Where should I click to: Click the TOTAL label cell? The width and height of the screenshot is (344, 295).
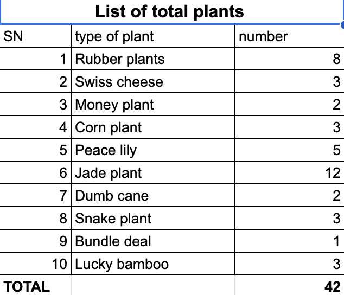click(x=35, y=286)
